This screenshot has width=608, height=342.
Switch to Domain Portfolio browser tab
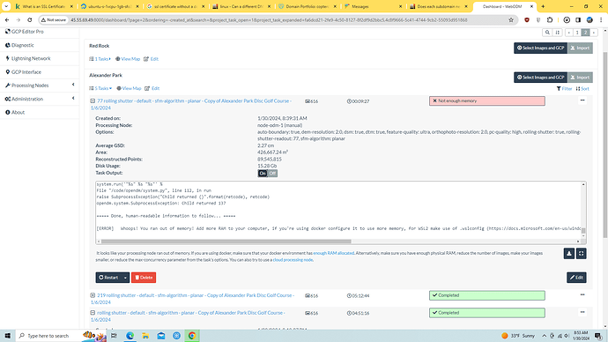(308, 6)
